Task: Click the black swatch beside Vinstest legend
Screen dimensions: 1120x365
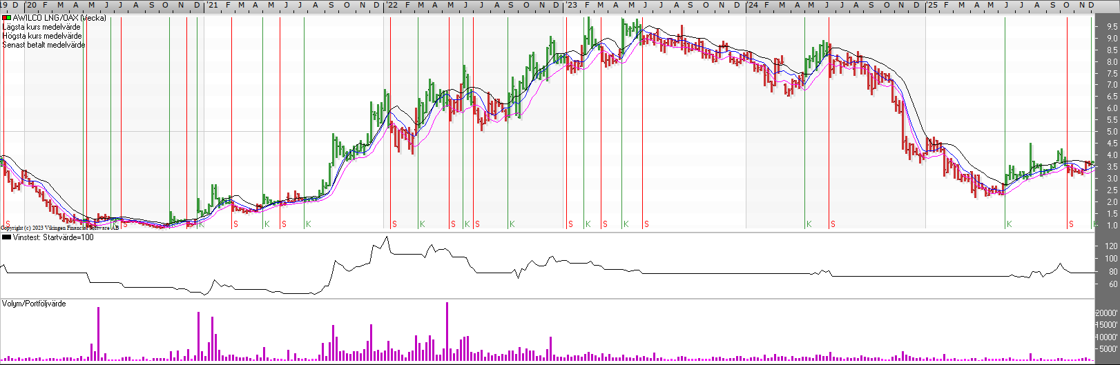Action: pos(7,237)
